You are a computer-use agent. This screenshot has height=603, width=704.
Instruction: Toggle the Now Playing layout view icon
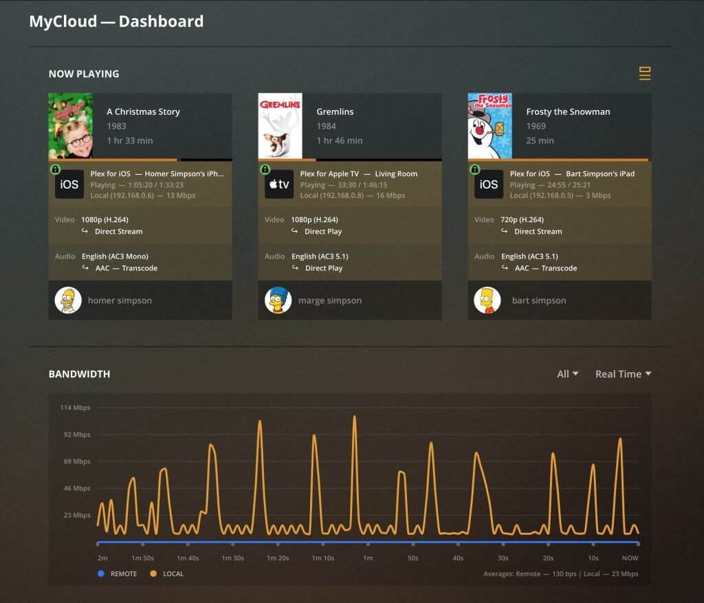(x=644, y=74)
